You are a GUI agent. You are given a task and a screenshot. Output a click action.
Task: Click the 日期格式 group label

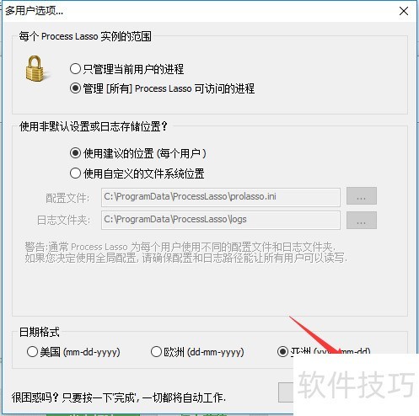point(40,332)
